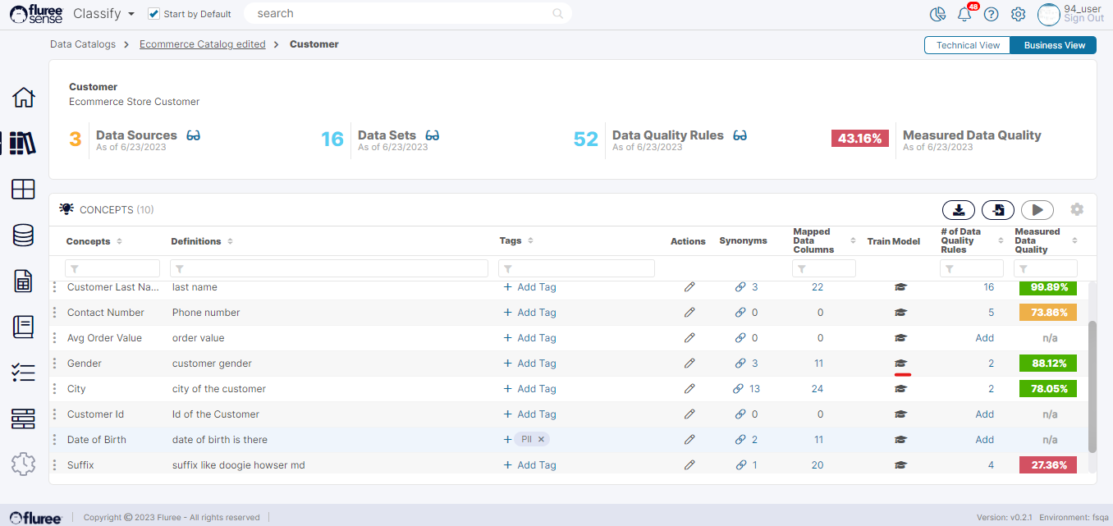The image size is (1113, 526).
Task: Click the top search input field
Action: point(402,13)
